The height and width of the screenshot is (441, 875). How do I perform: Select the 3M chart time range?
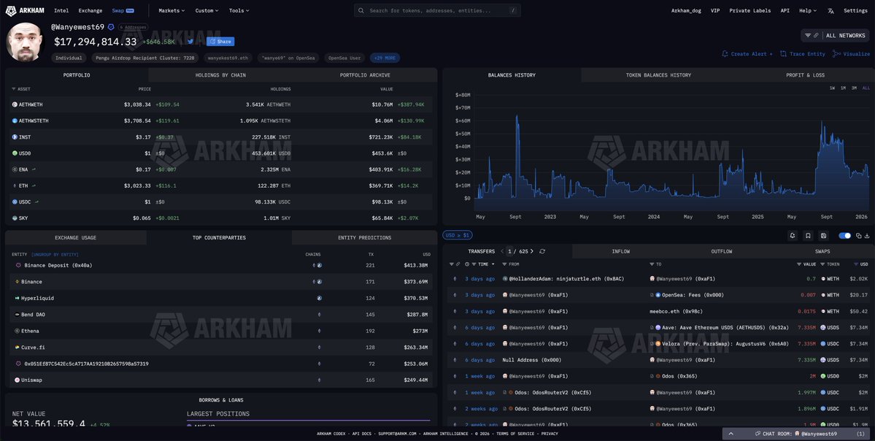coord(854,88)
